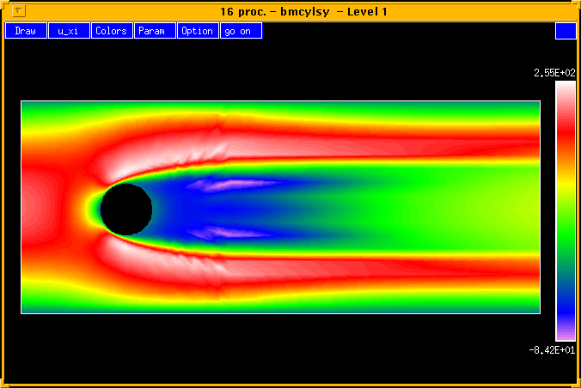Open the Option menu

coord(198,31)
